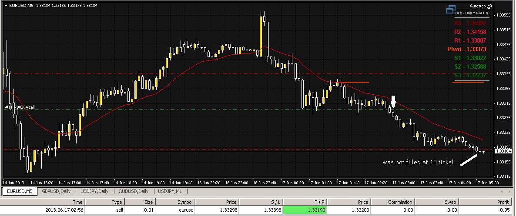The image size is (516, 216).
Task: Sort trades by the Type column header
Action: coord(105,202)
